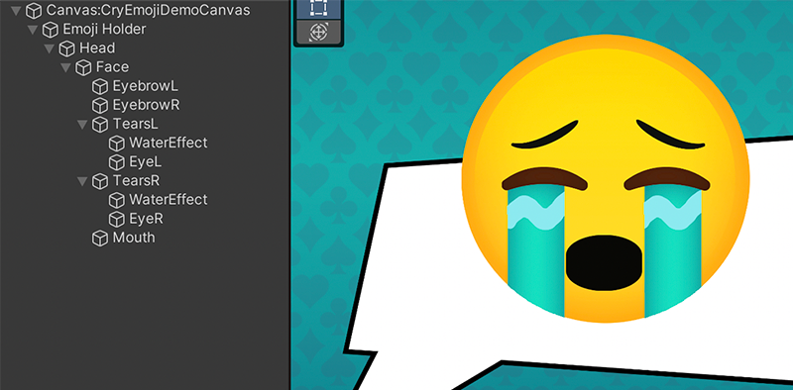Click the EyeL object cube icon

tap(117, 162)
